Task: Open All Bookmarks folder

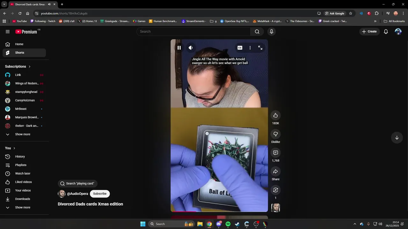Action: click(394, 21)
